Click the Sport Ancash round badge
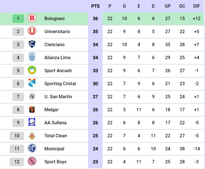 32,70
